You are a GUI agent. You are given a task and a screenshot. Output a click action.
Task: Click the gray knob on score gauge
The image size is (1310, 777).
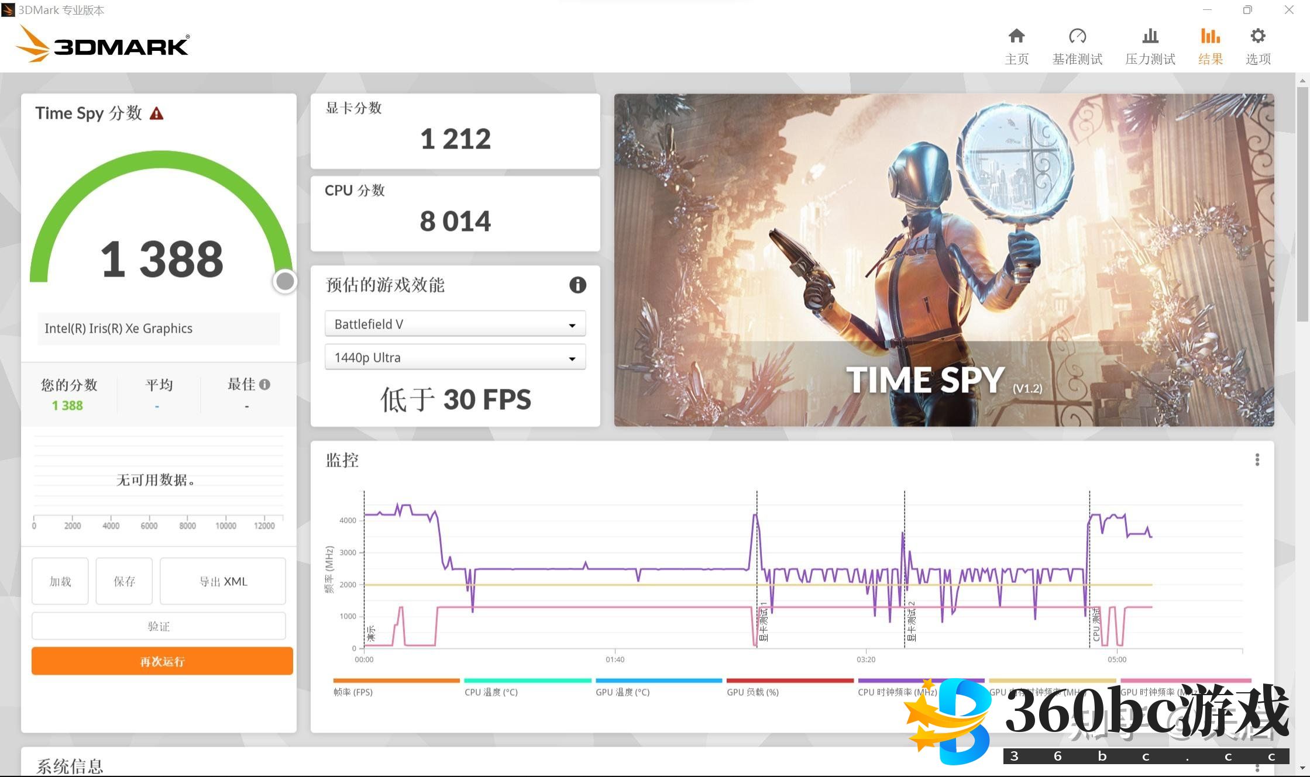(x=285, y=281)
